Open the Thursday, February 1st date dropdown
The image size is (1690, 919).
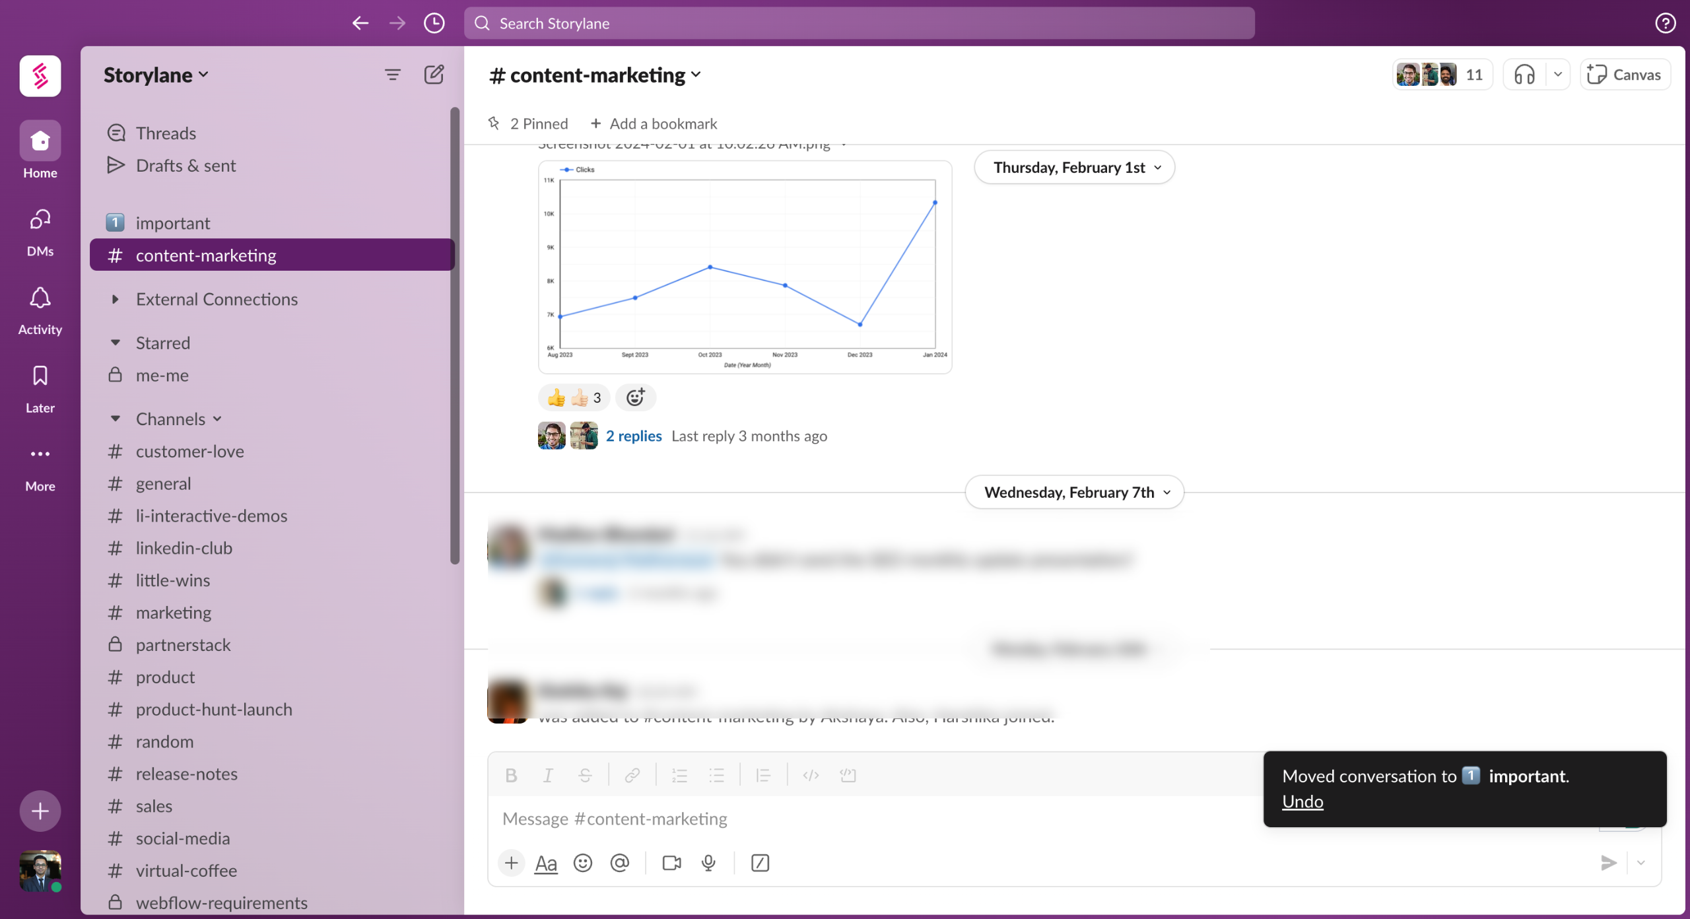coord(1074,168)
